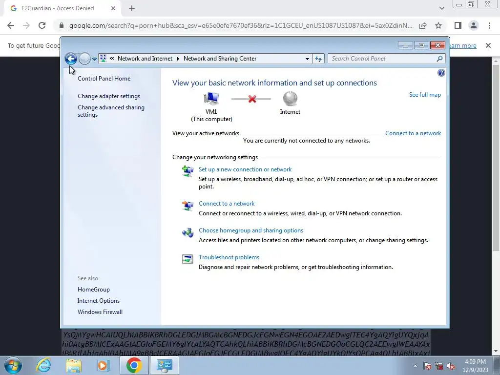
Task: Click the new connection setup icon
Action: point(187,171)
